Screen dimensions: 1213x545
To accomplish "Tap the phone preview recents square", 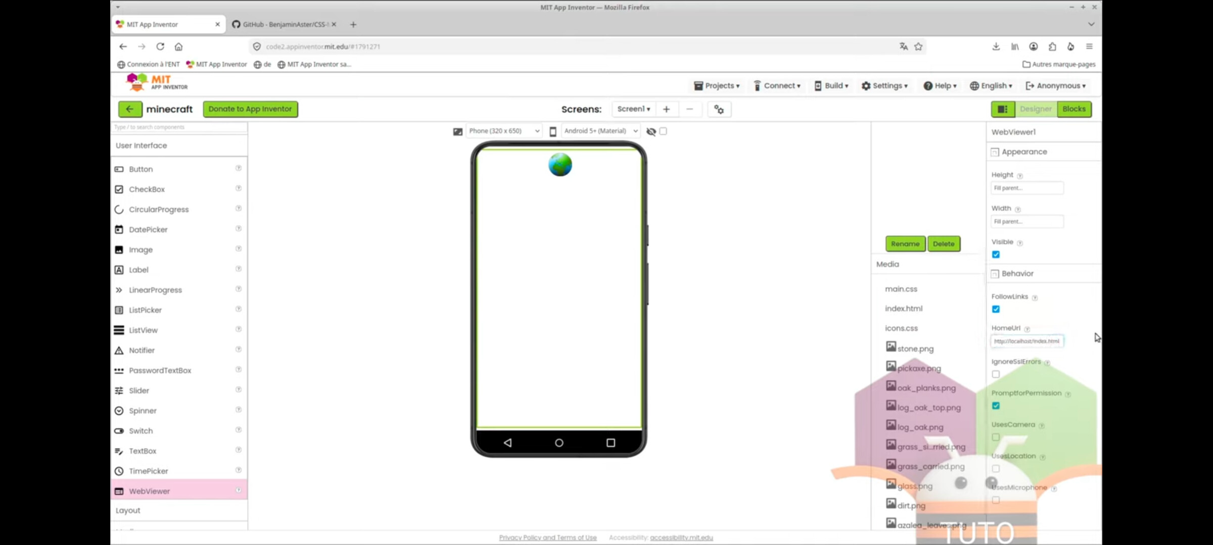I will [611, 443].
